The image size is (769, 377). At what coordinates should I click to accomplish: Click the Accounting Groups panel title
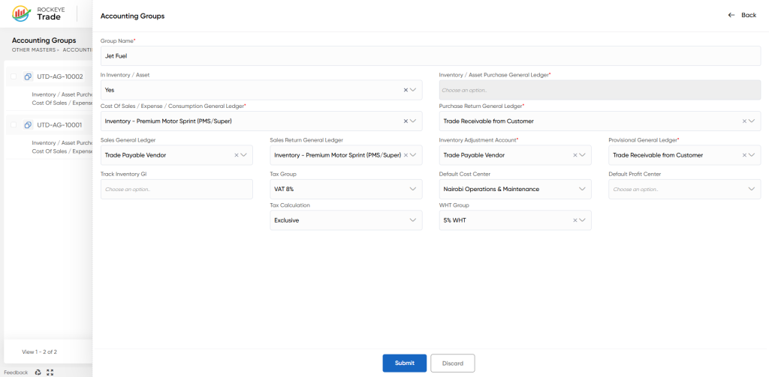click(x=132, y=16)
